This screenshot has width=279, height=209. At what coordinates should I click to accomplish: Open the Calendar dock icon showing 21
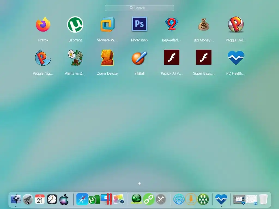40,199
